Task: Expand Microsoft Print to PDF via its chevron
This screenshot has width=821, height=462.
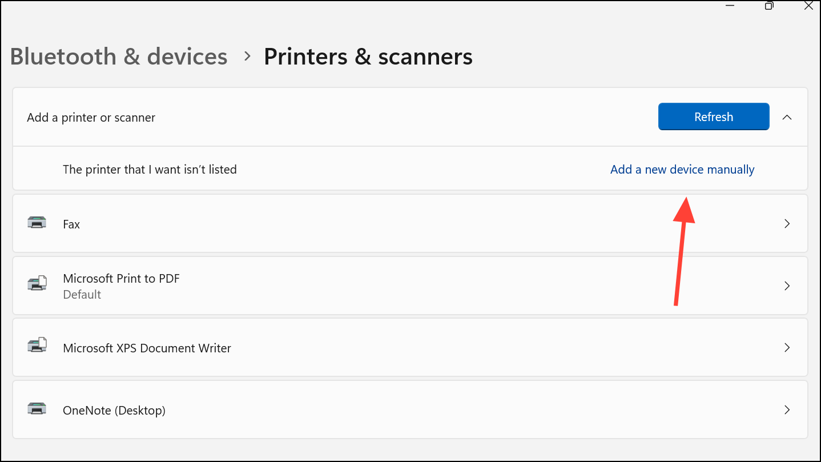Action: point(787,286)
